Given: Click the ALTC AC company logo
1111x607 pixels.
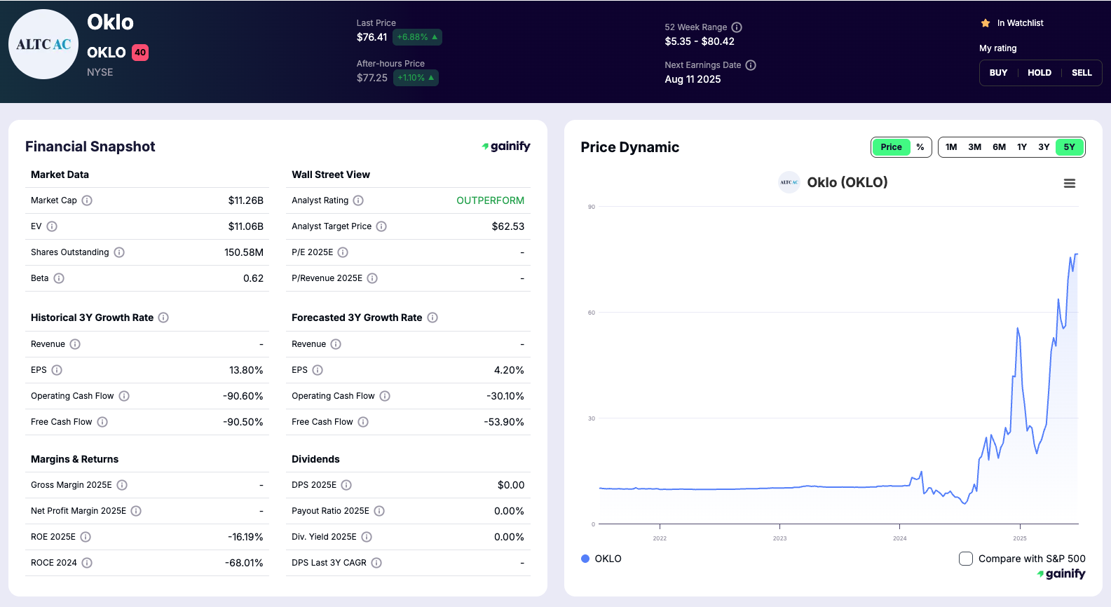Looking at the screenshot, I should click(43, 44).
